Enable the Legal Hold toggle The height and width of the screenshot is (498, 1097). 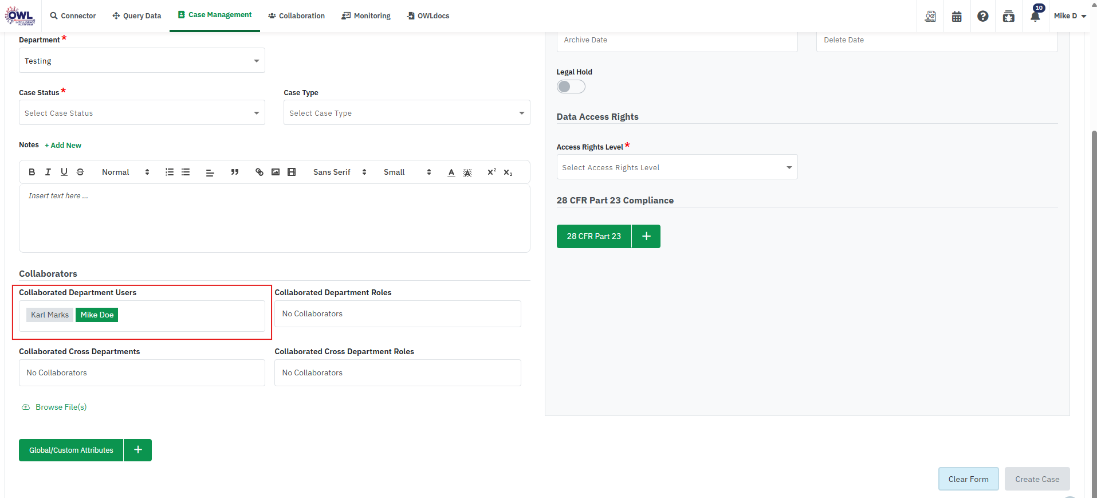point(571,87)
